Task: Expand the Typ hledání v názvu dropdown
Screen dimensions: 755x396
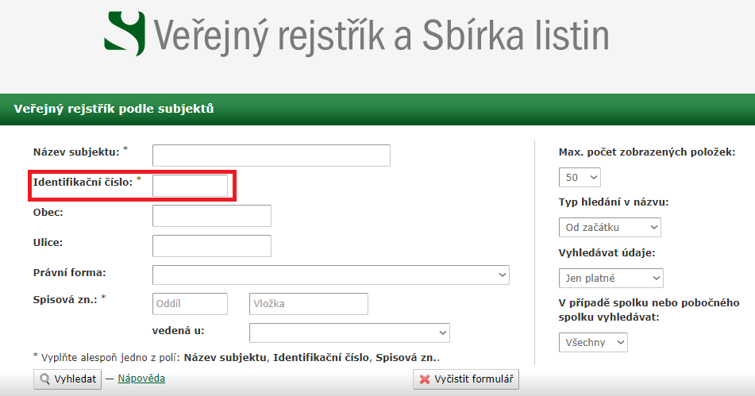Action: pos(610,228)
